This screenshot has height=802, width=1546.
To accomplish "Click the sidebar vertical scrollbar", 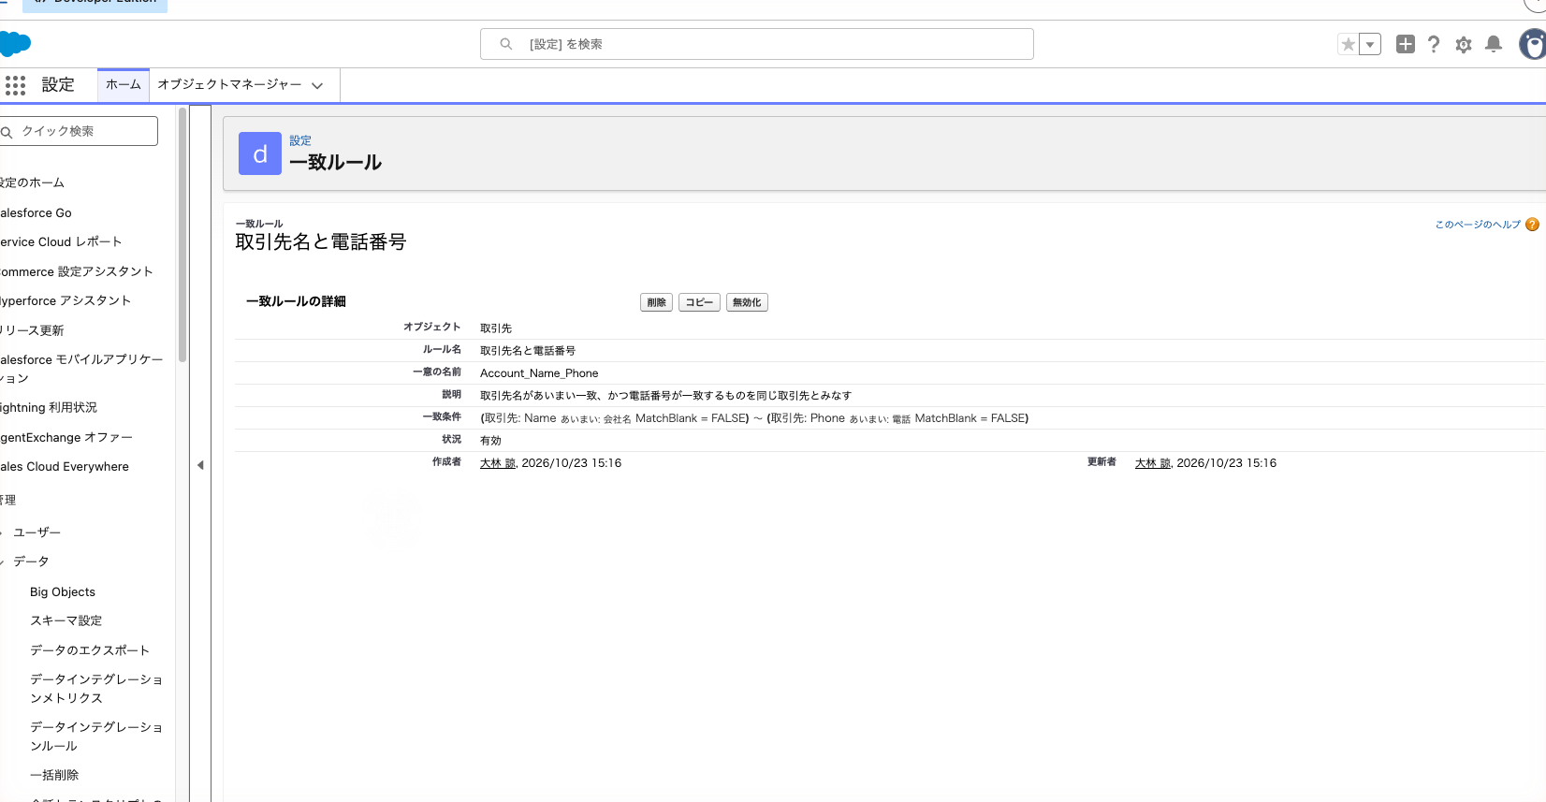I will click(182, 234).
